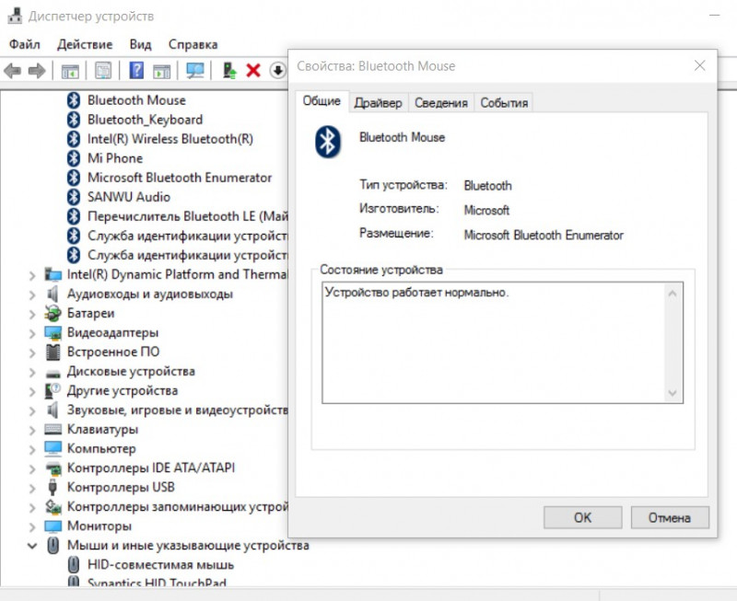Select the Bluetooth Mouse device in tree
The height and width of the screenshot is (601, 737).
tap(136, 100)
